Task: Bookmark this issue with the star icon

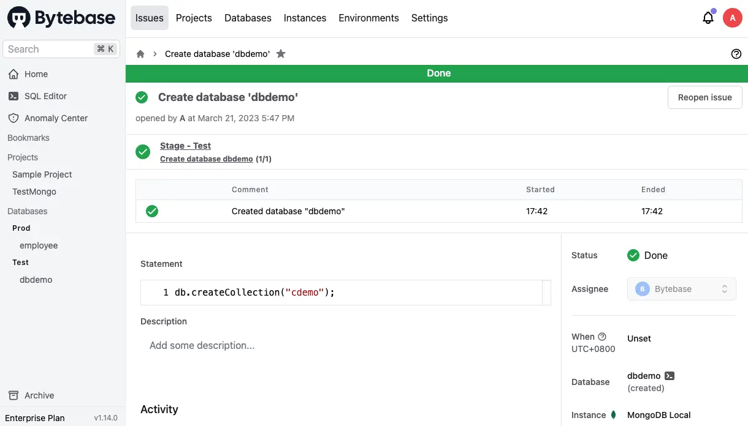Action: 281,54
